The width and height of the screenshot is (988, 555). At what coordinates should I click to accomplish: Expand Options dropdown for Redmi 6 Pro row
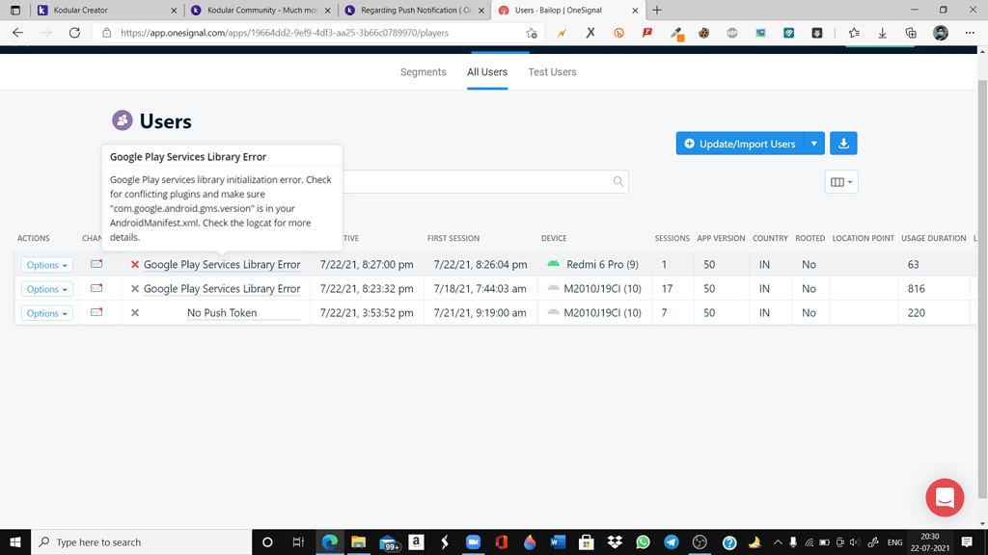point(46,265)
